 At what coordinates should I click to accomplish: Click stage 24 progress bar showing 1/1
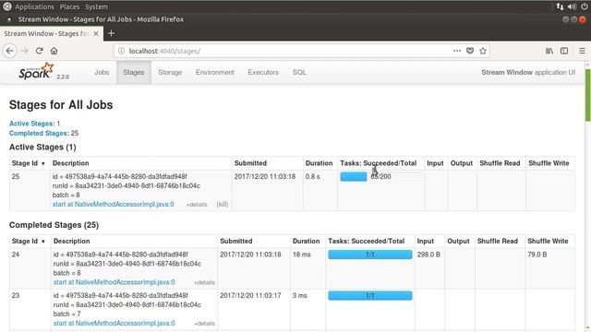coord(369,255)
